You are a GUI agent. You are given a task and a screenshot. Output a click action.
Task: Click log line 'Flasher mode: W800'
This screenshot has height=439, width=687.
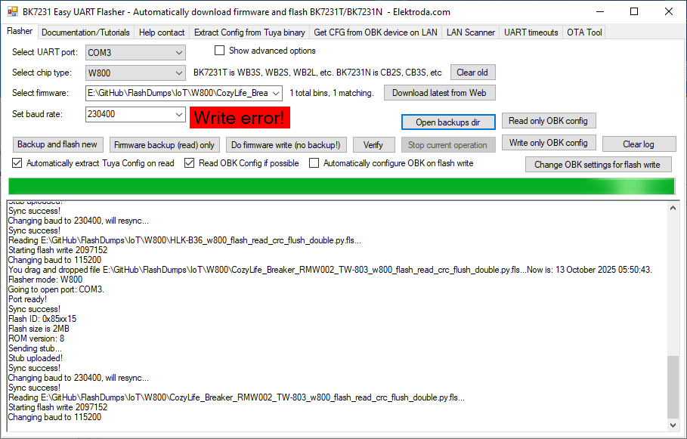coord(45,280)
